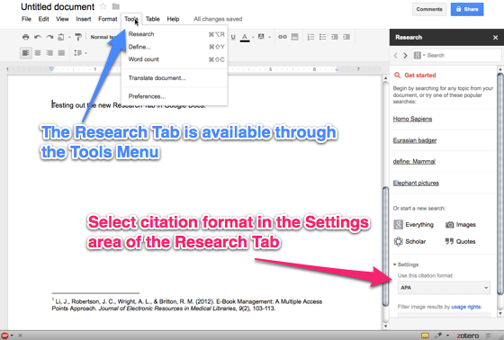Click the Decrease indent icon
The width and height of the screenshot is (504, 340).
(335, 37)
